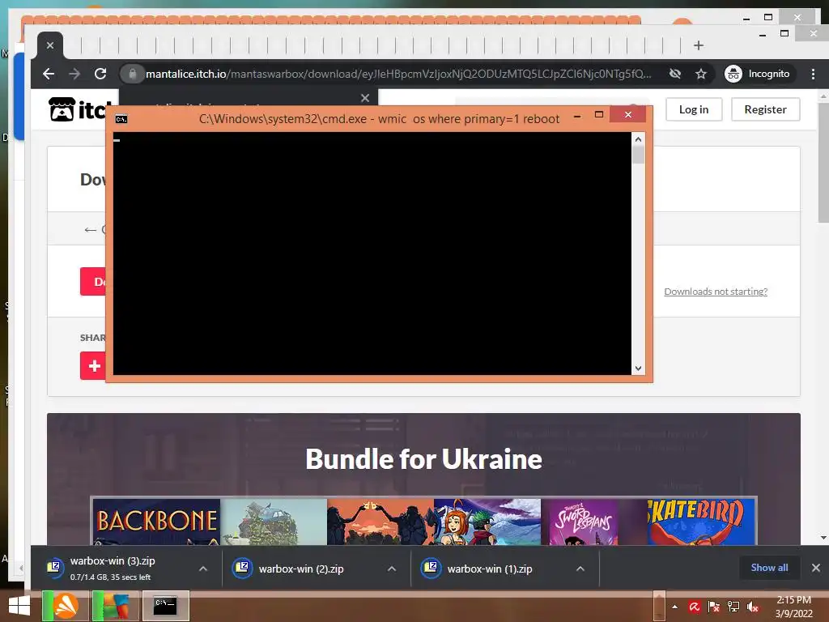Click the address bar URL
This screenshot has width=829, height=622.
[x=398, y=74]
